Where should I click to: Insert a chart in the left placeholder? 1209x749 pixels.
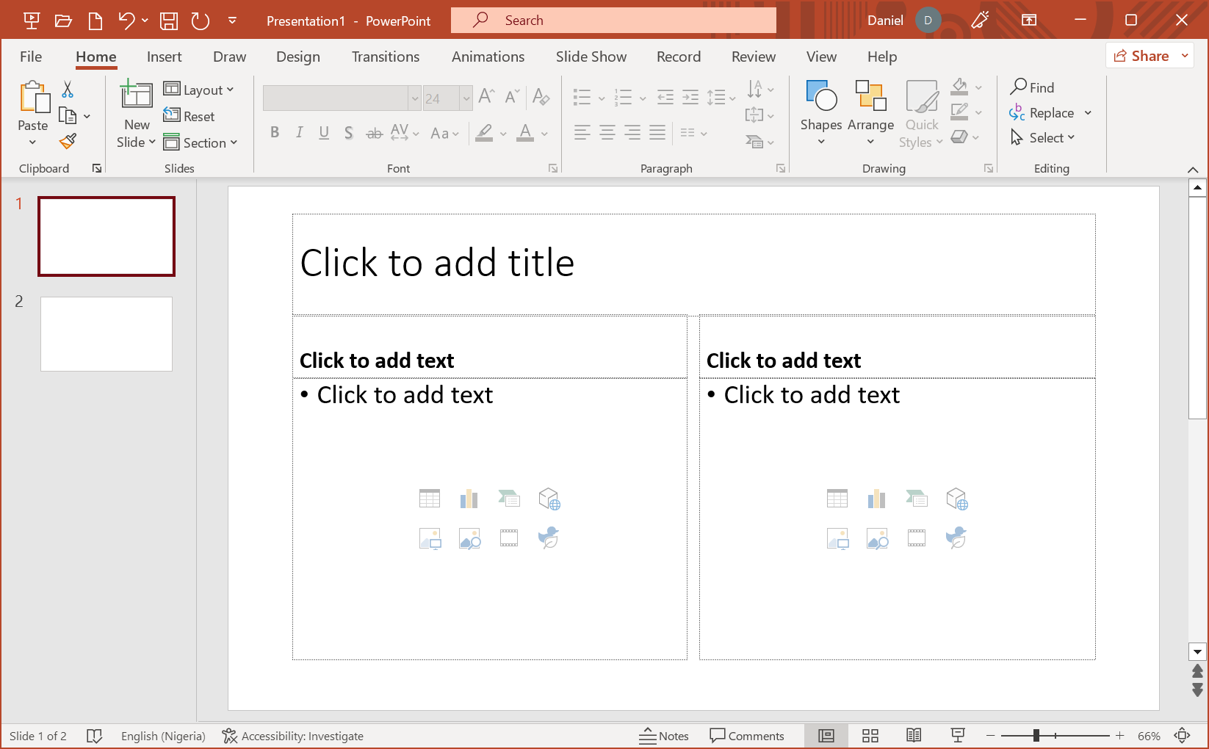(x=469, y=499)
